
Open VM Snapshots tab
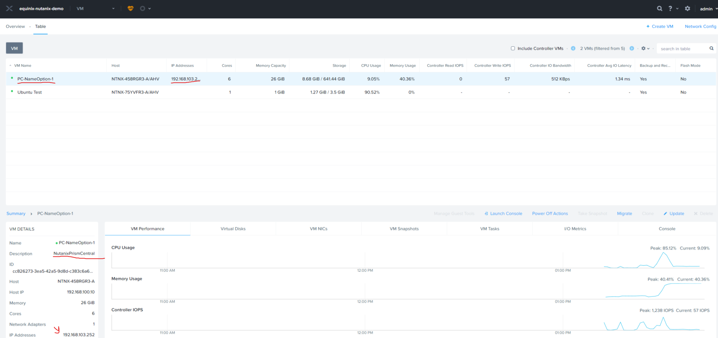pyautogui.click(x=404, y=229)
